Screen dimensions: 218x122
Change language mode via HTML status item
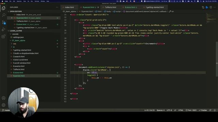coord(181,110)
